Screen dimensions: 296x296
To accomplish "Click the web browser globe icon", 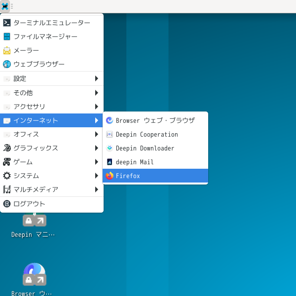I will 7,64.
